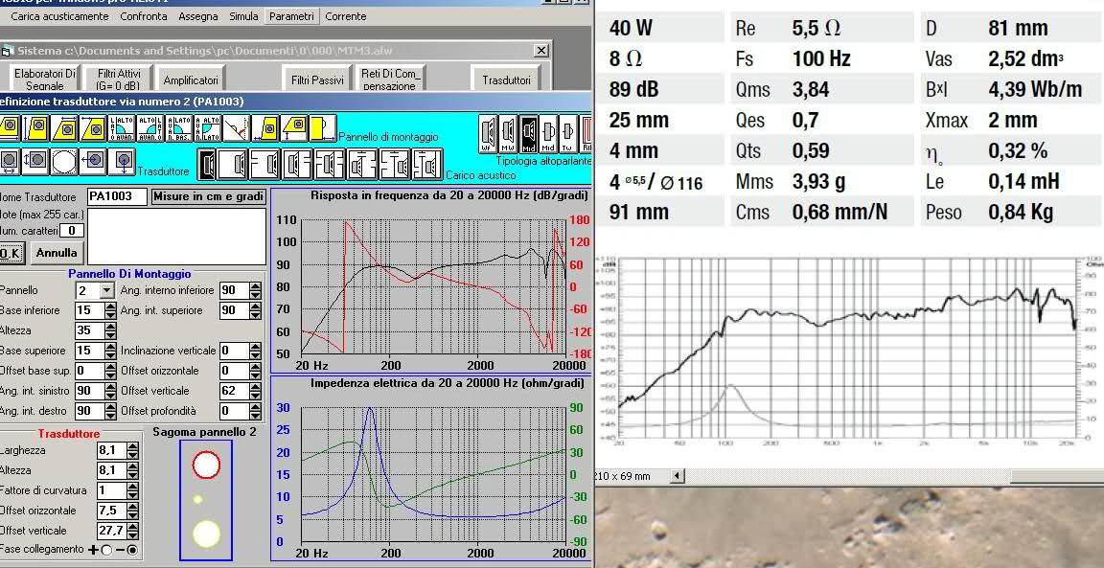Choose the white dome Mid speaker type icon
The width and height of the screenshot is (1104, 568).
click(x=548, y=133)
